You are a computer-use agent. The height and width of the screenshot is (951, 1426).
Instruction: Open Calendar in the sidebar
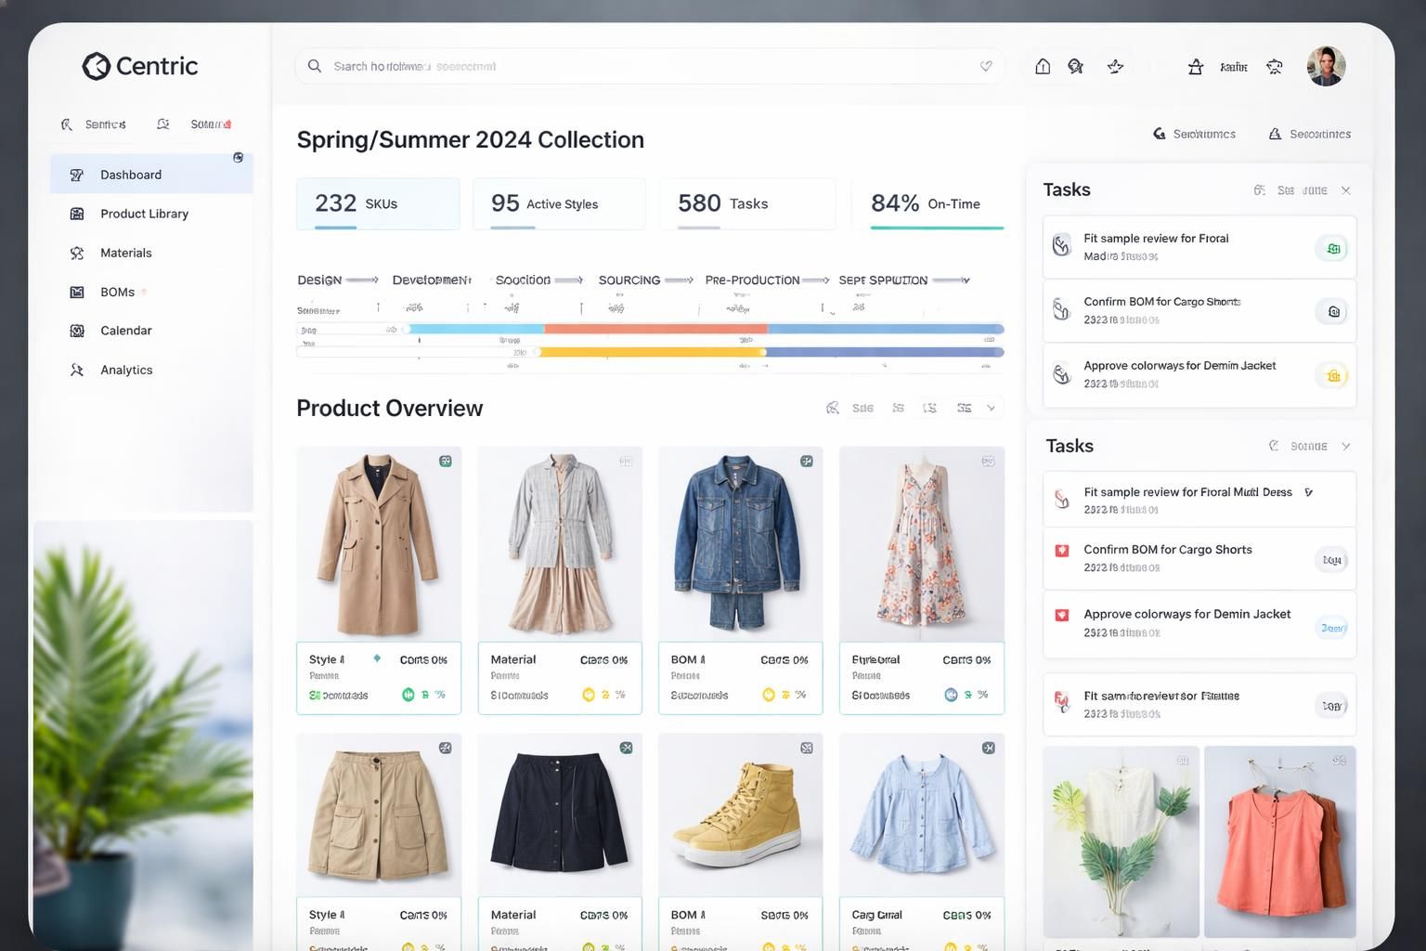(151, 331)
